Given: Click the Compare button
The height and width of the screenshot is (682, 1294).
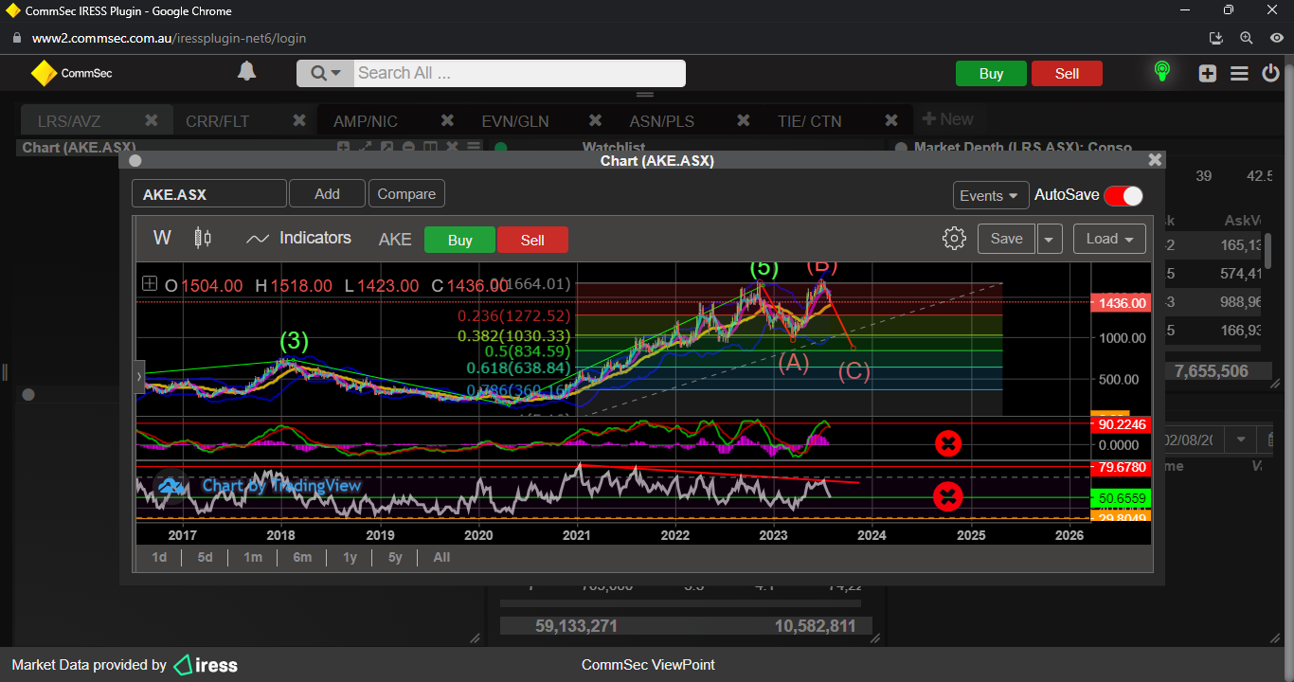Looking at the screenshot, I should 406,194.
